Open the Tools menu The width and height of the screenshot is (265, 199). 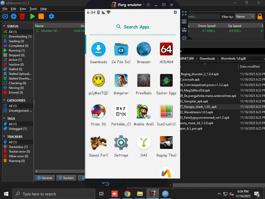33,9
